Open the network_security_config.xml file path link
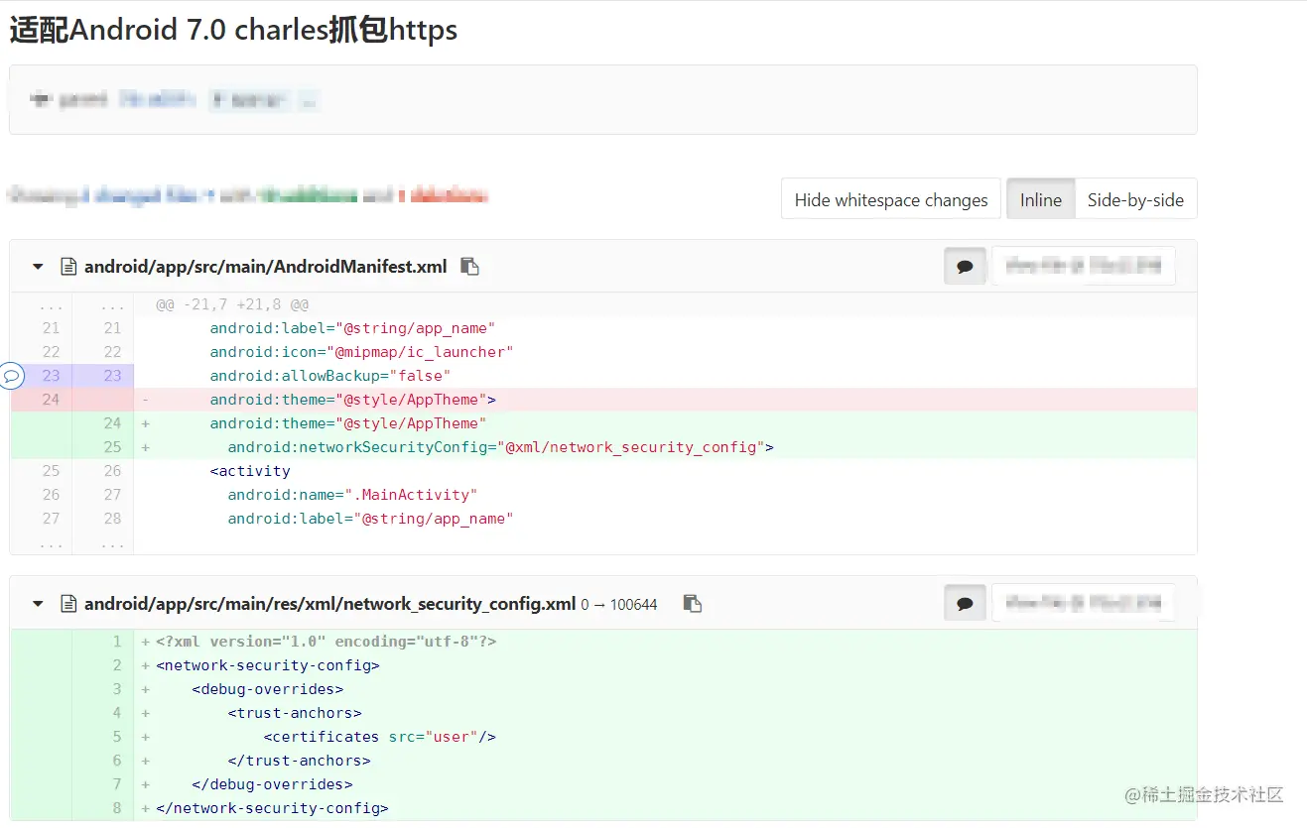 (x=329, y=604)
